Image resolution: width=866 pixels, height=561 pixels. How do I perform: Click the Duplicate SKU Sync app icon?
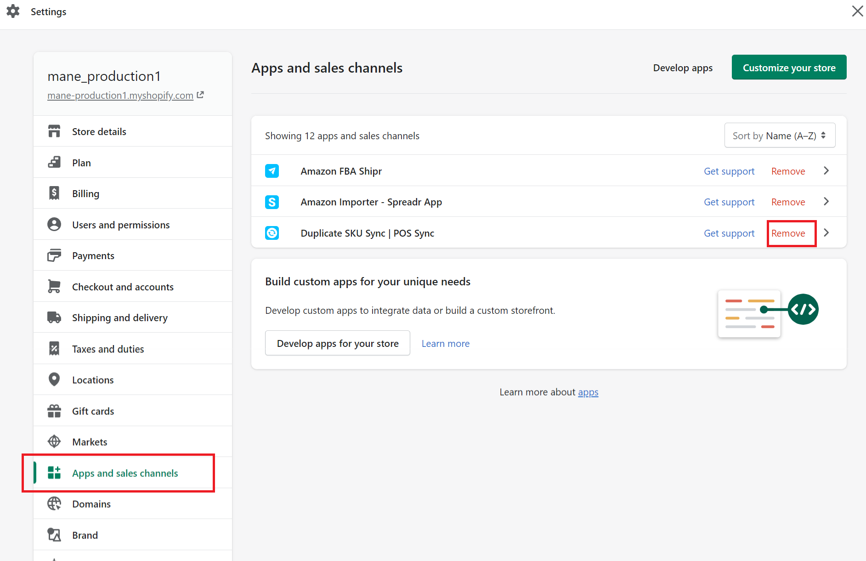[x=272, y=233]
